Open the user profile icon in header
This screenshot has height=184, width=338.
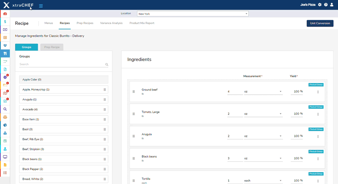pyautogui.click(x=332, y=5)
